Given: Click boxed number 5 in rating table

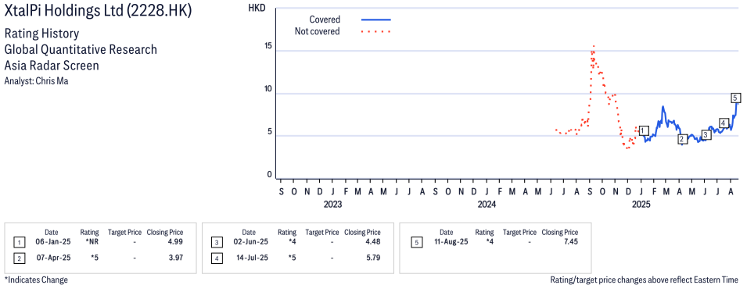Looking at the screenshot, I should click(x=416, y=242).
